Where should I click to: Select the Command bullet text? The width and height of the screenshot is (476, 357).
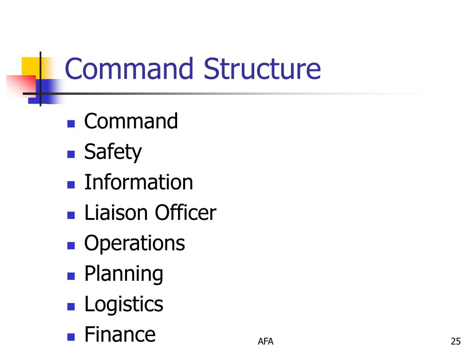(131, 121)
